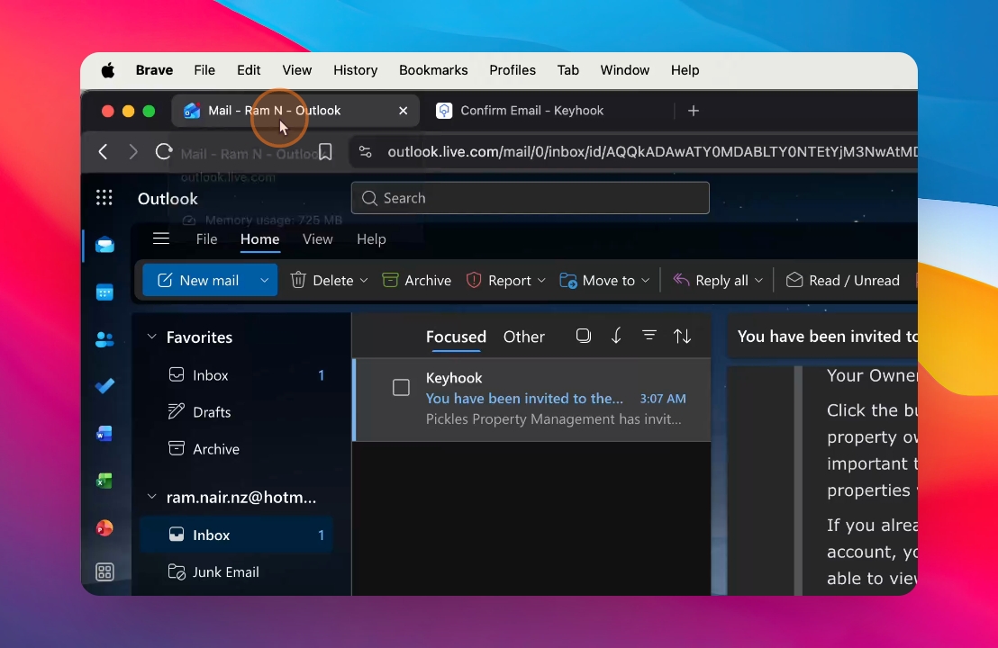Viewport: 998px width, 648px height.
Task: Open the Profiles menu
Action: 513,70
